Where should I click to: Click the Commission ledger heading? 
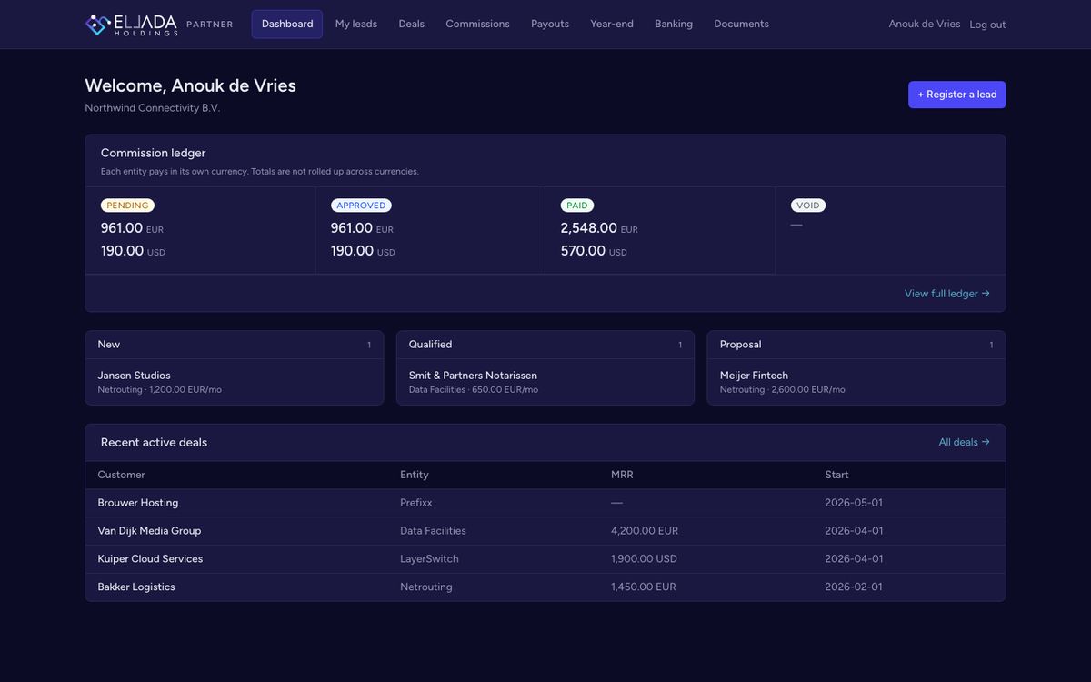[153, 153]
